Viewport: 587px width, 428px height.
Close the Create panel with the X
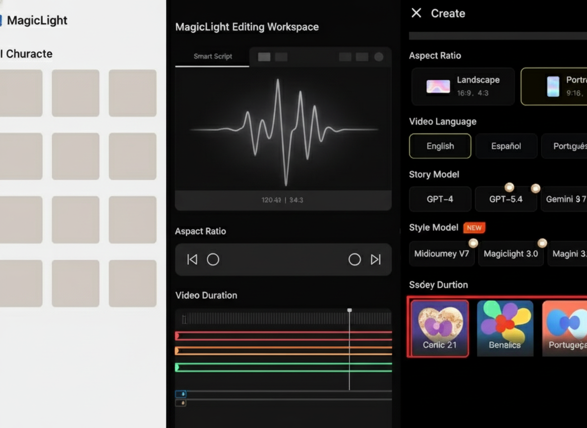point(416,13)
